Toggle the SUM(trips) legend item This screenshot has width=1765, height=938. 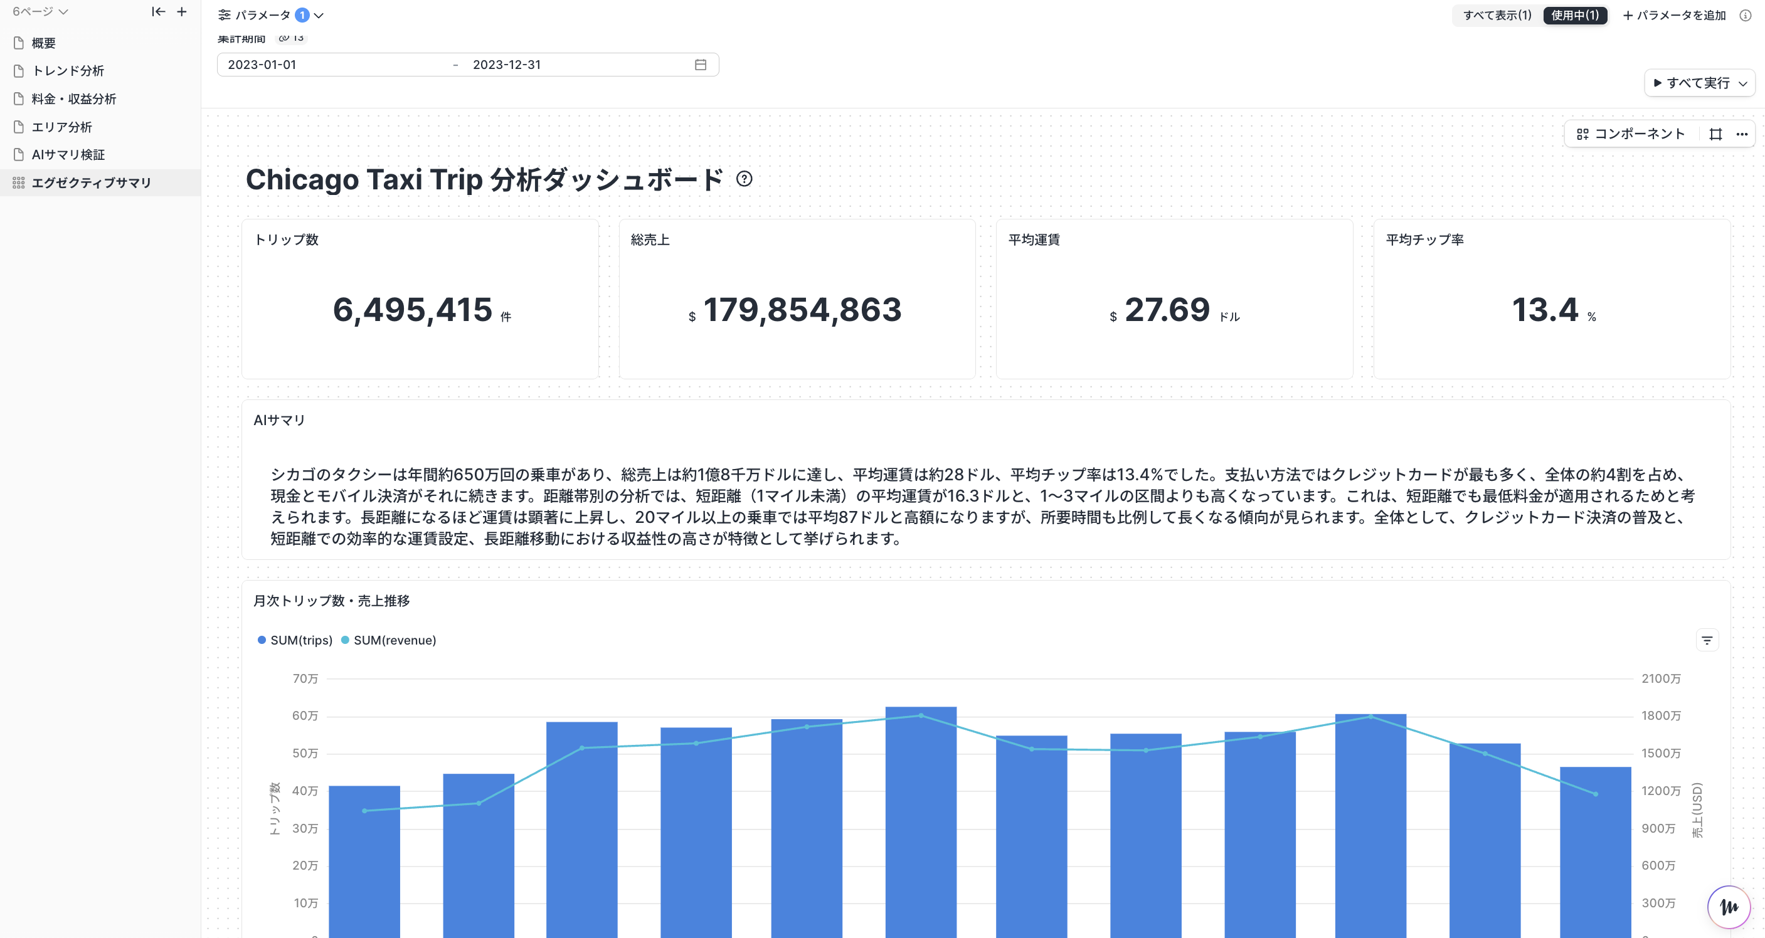[295, 640]
